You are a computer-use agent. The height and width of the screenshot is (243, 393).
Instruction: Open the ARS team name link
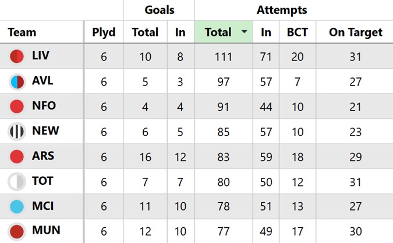(x=42, y=156)
